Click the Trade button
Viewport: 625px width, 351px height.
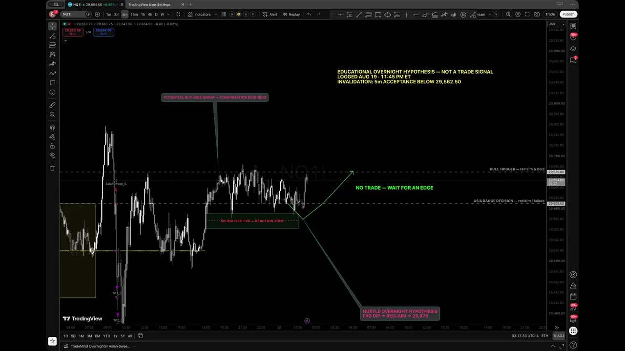click(550, 14)
